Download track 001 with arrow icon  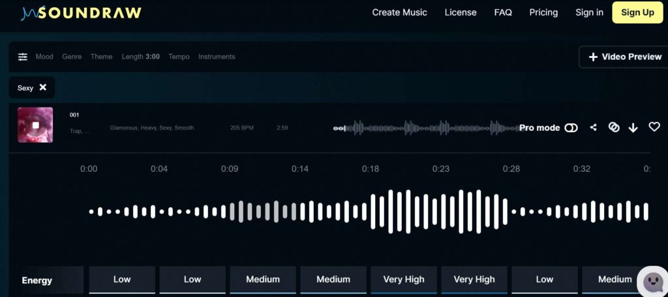coord(633,128)
